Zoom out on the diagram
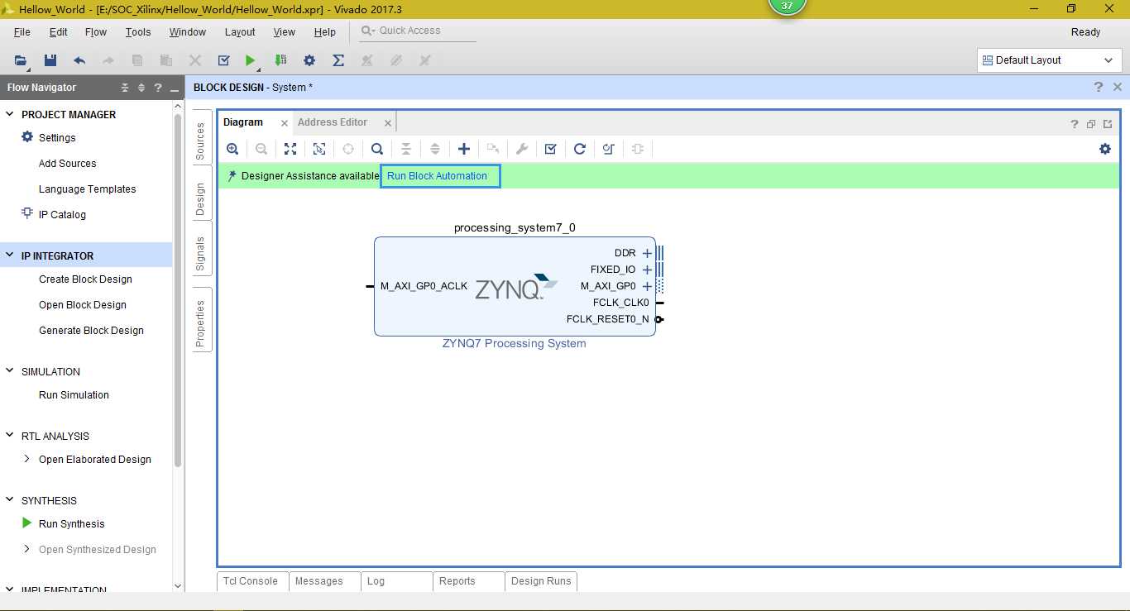 pyautogui.click(x=261, y=149)
